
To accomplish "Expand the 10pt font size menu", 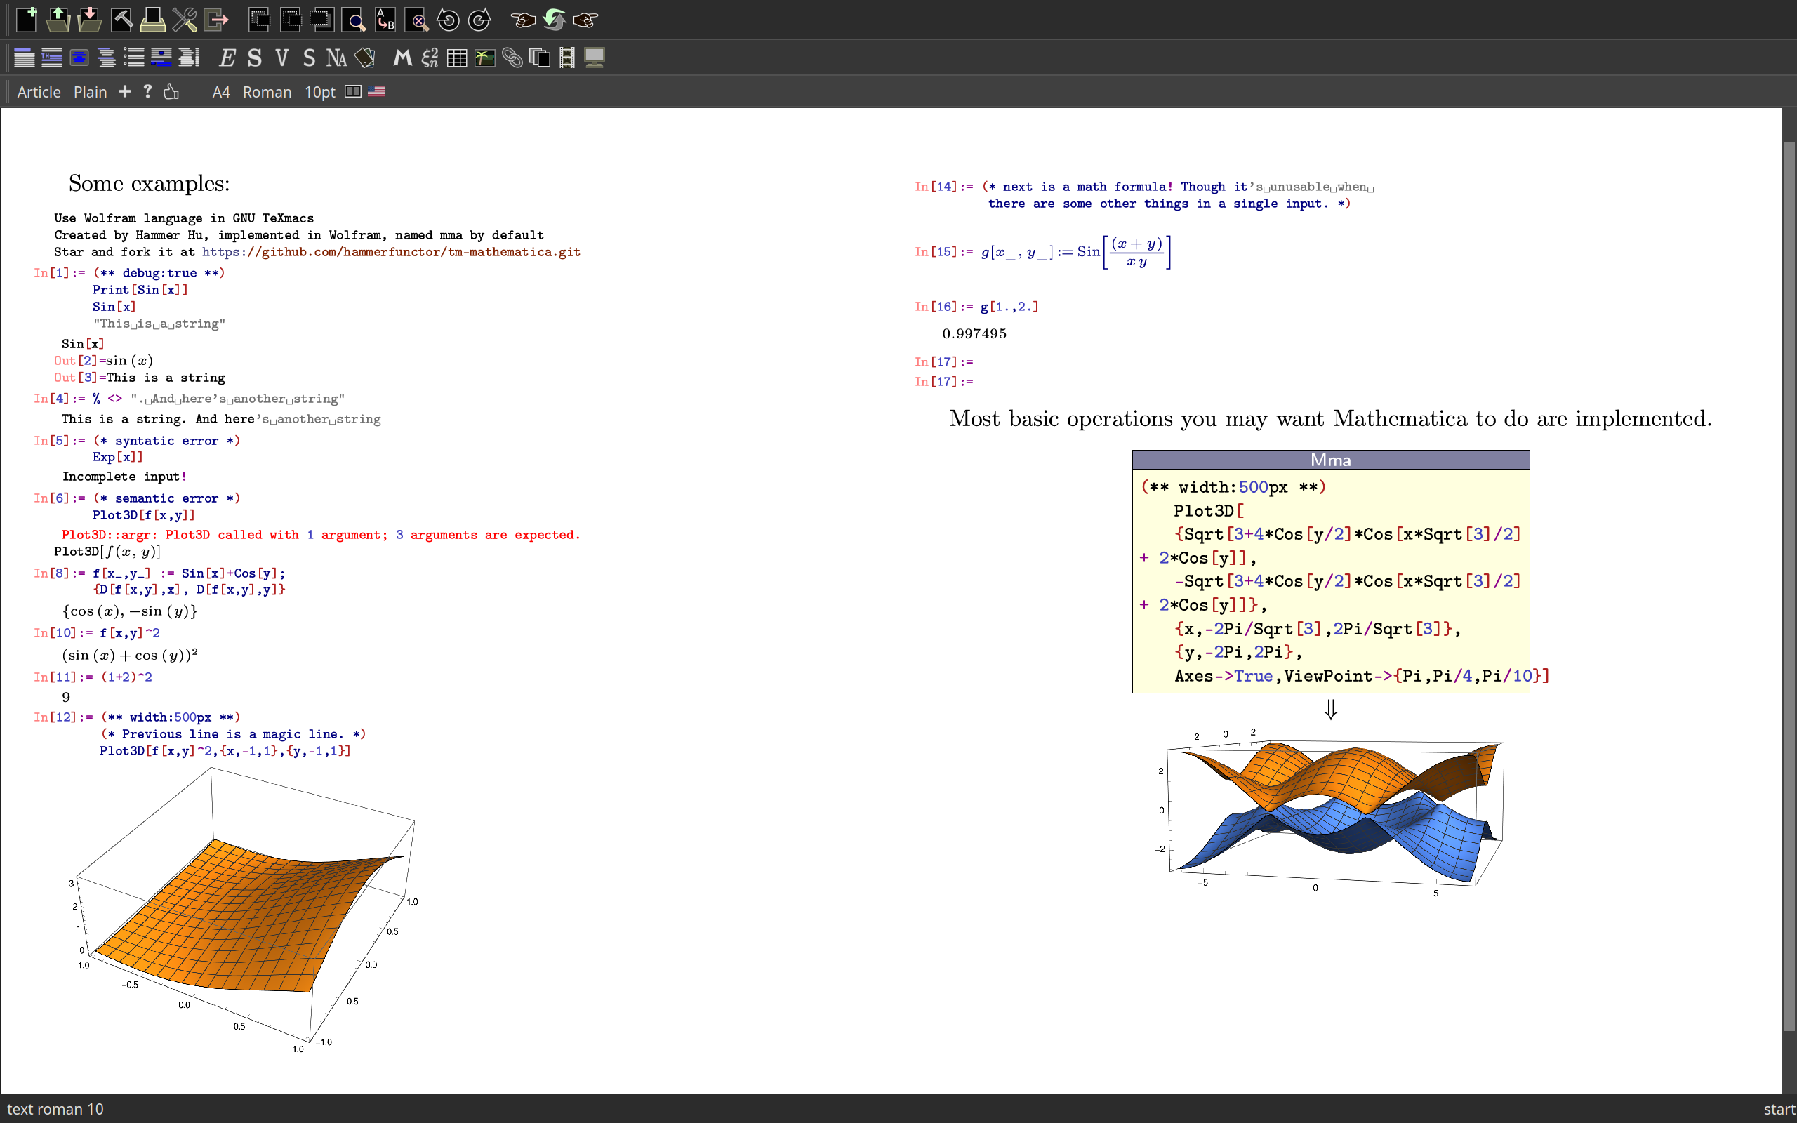I will pyautogui.click(x=319, y=92).
